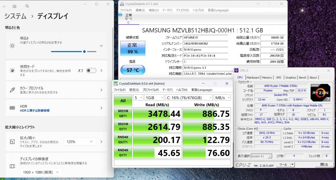Start the SEQ1M Q1T1 test

(x=123, y=126)
